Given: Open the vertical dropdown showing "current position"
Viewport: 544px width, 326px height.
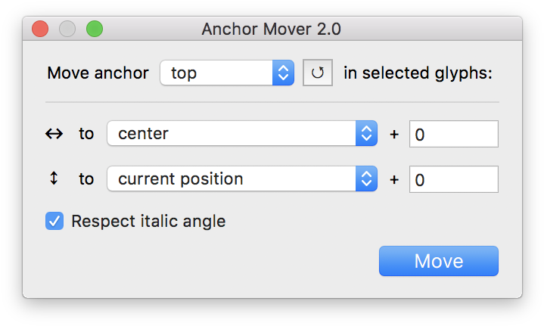Looking at the screenshot, I should pyautogui.click(x=232, y=179).
